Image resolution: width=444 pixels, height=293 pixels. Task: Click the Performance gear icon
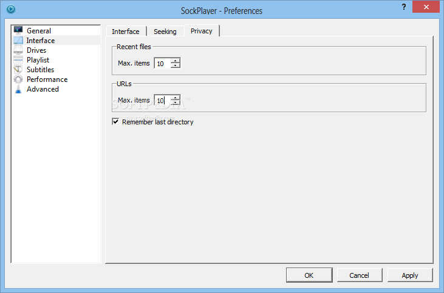(x=18, y=79)
